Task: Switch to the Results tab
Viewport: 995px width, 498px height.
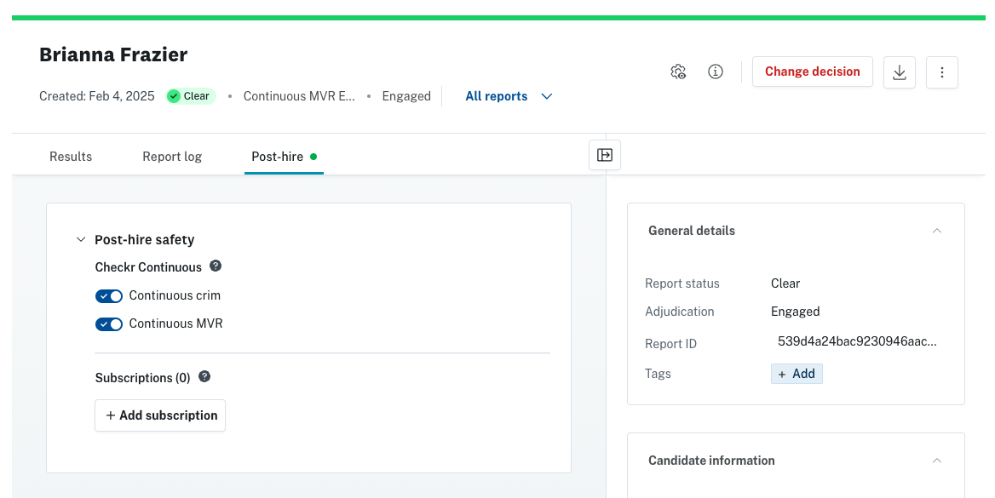Action: [71, 157]
